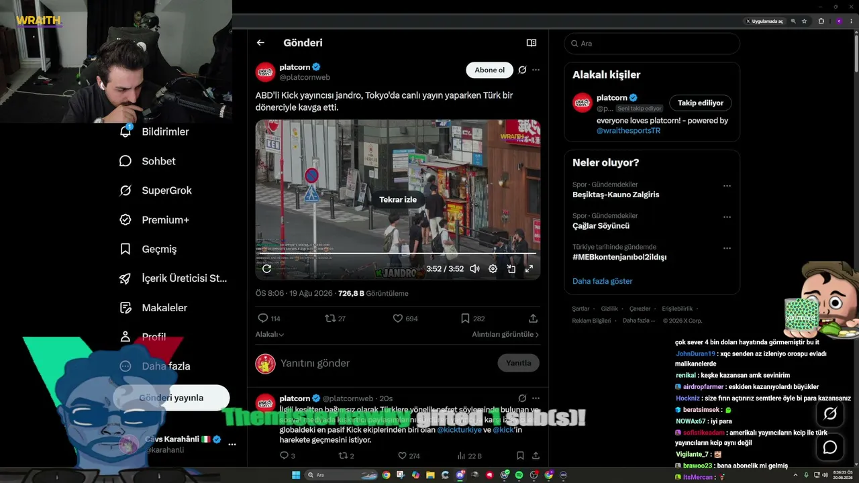This screenshot has width=859, height=483.
Task: Open platcorn profile avatar on main post
Action: [x=265, y=72]
